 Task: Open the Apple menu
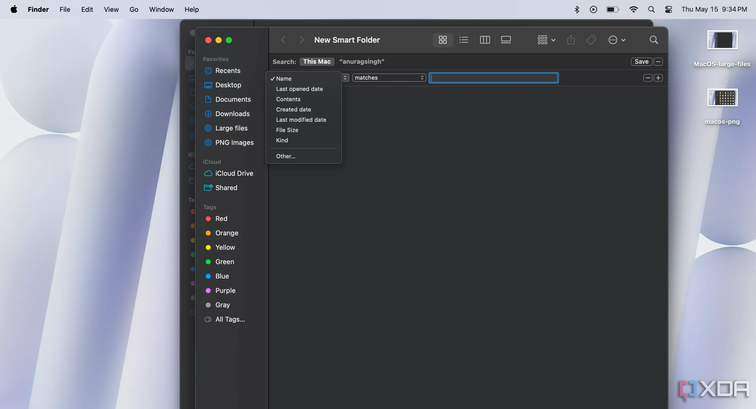pyautogui.click(x=14, y=10)
